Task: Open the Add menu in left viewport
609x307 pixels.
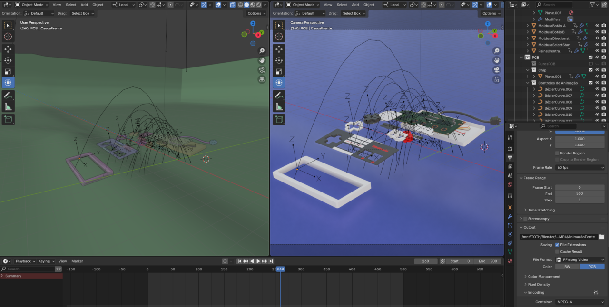Action: (x=84, y=5)
